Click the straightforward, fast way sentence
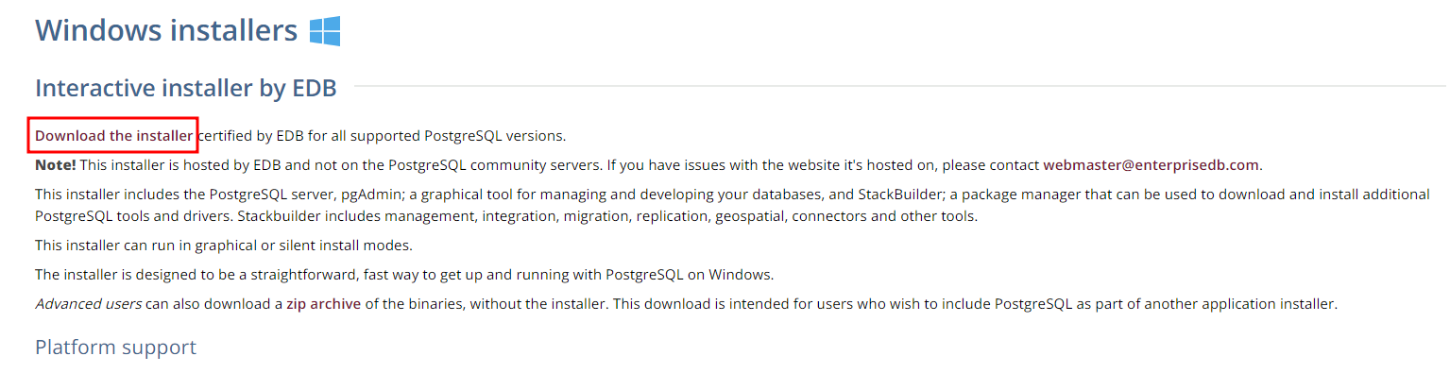The width and height of the screenshot is (1450, 373). (x=404, y=275)
